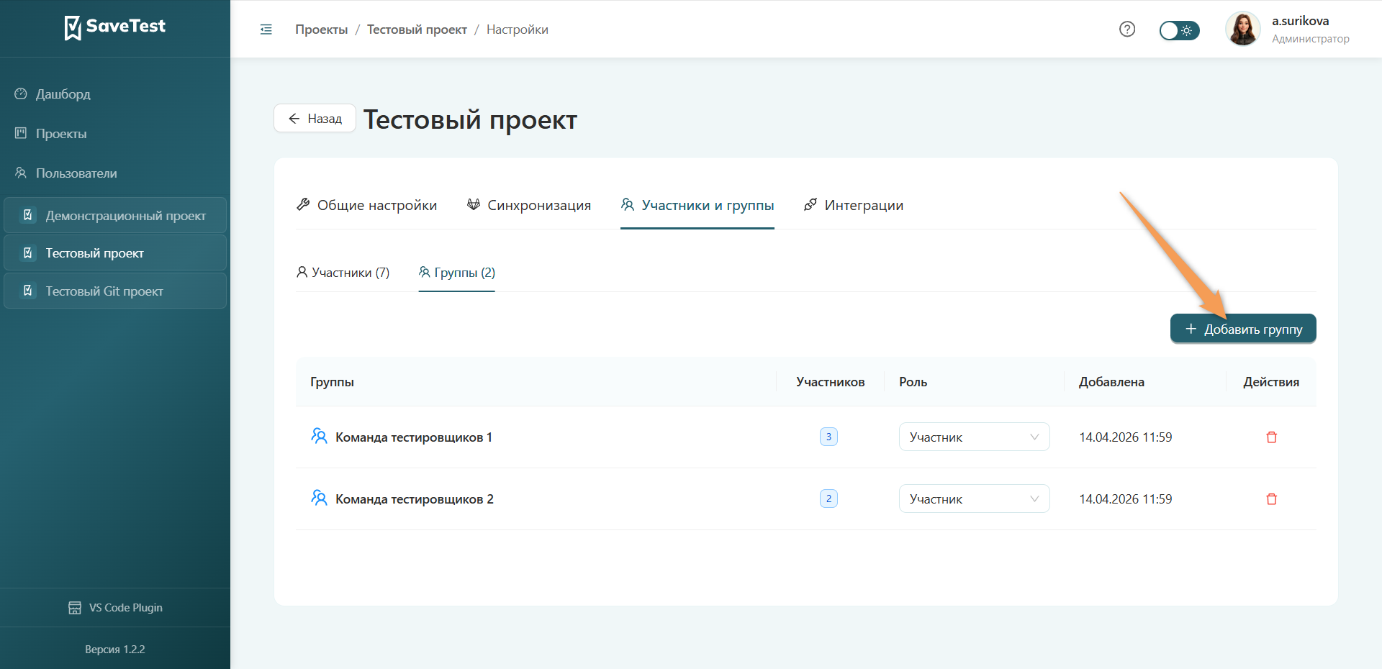Toggle the light/dark theme switch

click(1179, 30)
